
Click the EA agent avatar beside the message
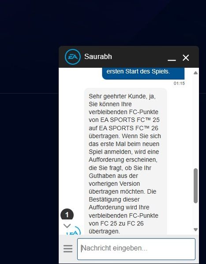click(74, 231)
